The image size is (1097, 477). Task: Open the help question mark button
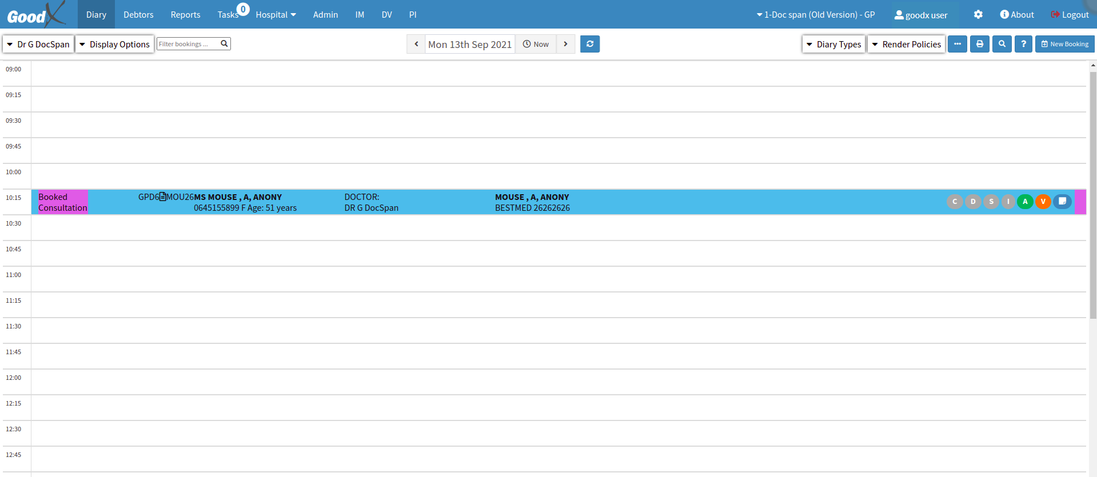point(1023,44)
